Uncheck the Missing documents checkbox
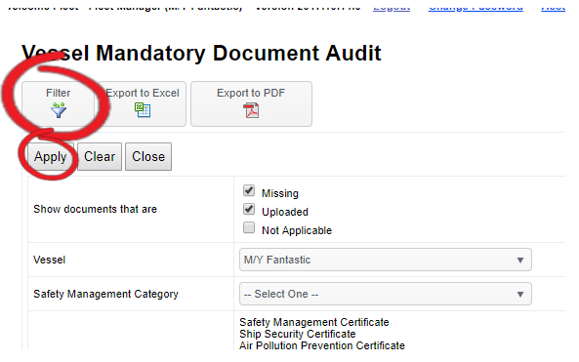 (249, 191)
